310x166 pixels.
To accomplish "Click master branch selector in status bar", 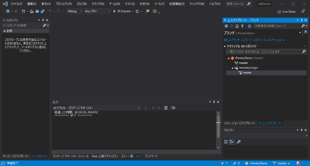I will pyautogui.click(x=281, y=163).
